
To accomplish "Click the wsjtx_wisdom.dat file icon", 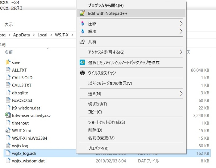I will click(x=8, y=161).
